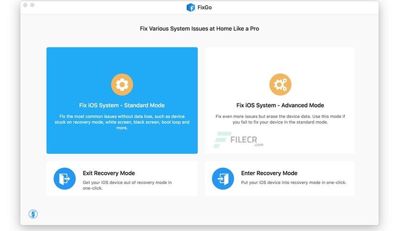
Task: Click the '.com' text under FILECR
Action: click(x=259, y=145)
